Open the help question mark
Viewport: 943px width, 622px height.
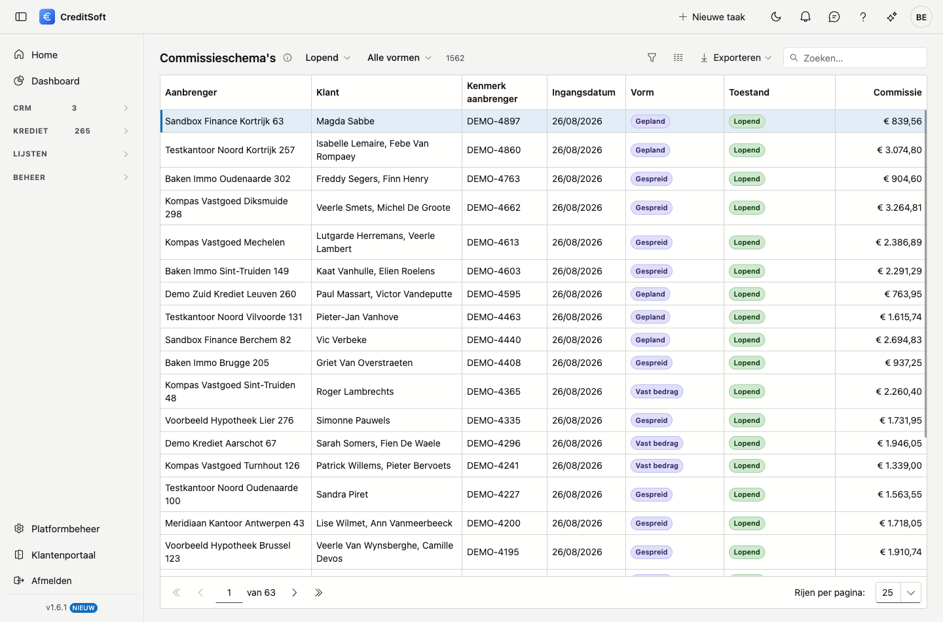tap(863, 17)
